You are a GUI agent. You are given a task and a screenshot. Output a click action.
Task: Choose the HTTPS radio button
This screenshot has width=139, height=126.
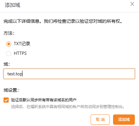click(9, 54)
